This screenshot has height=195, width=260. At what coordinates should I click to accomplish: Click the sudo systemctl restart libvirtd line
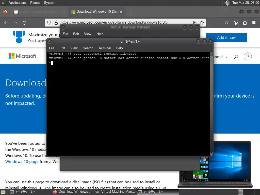(92, 54)
